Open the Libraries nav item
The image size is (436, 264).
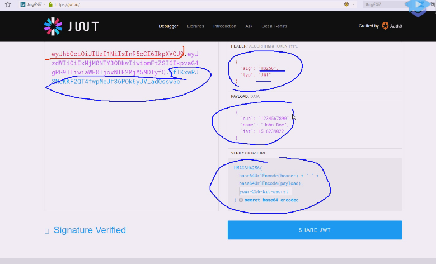(195, 26)
